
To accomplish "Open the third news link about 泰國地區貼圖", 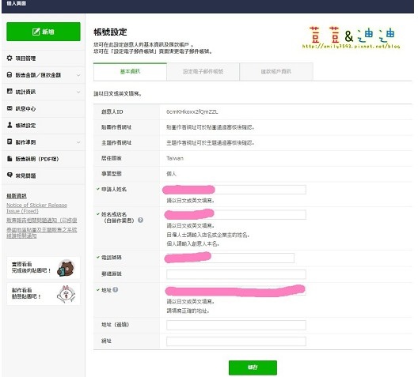I will click(x=42, y=232).
